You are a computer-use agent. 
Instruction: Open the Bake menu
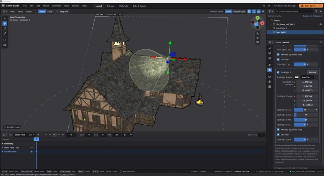66,6
